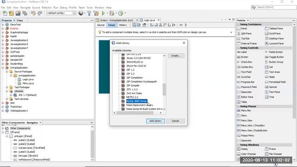This screenshot has width=297, height=167.
Task: Click the Open Project toolbar icon
Action: click(x=18, y=13)
